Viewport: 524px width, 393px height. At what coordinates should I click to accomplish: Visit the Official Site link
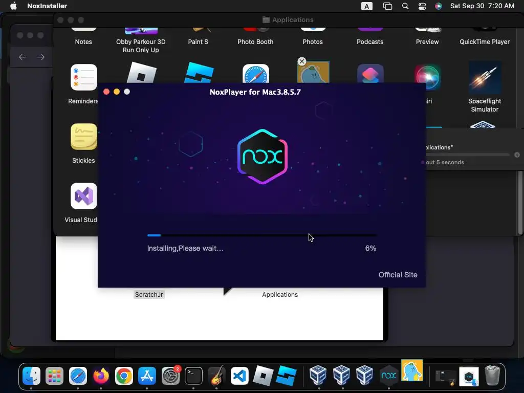pos(398,275)
